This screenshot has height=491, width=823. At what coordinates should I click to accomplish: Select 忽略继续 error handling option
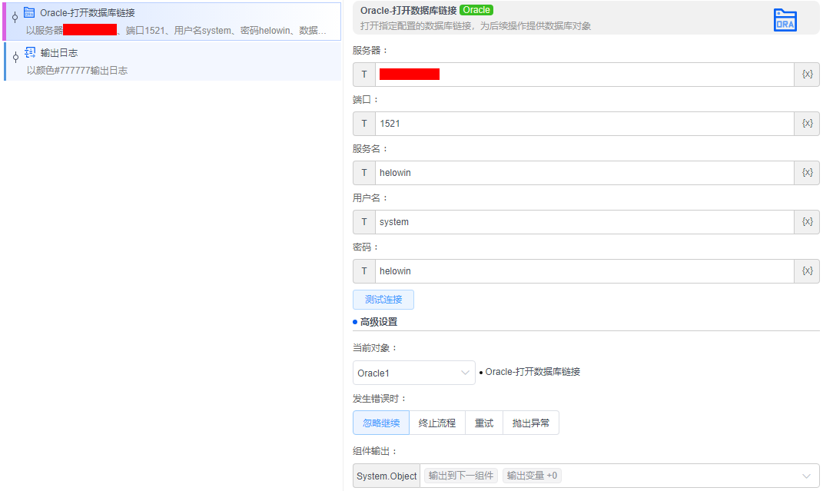point(381,423)
